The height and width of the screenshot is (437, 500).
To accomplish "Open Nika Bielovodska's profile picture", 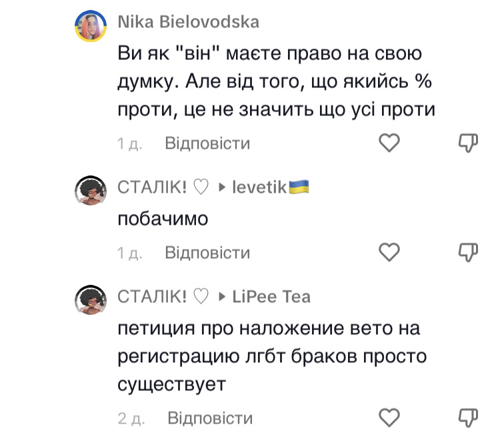I will (x=91, y=27).
